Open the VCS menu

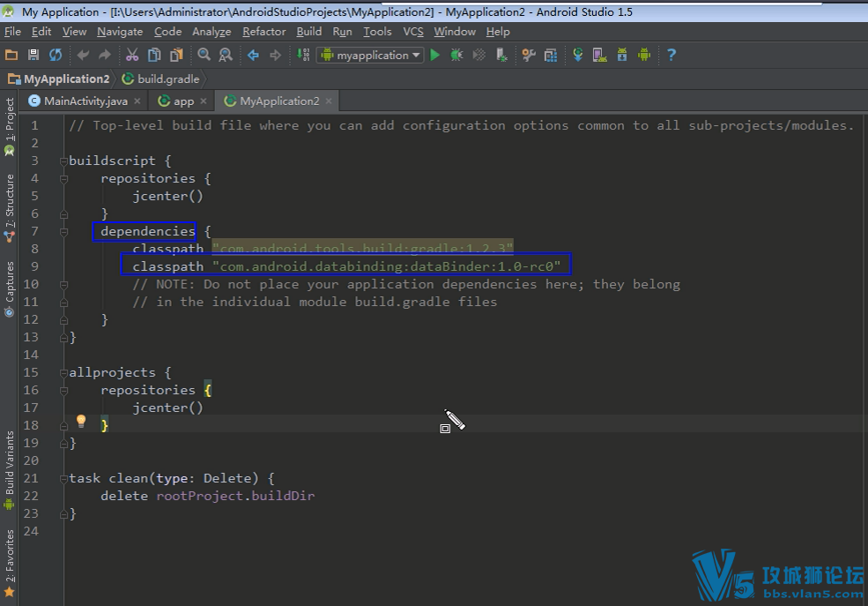(413, 32)
